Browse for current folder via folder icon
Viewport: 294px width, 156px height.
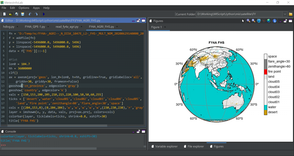pyautogui.click(x=291, y=14)
